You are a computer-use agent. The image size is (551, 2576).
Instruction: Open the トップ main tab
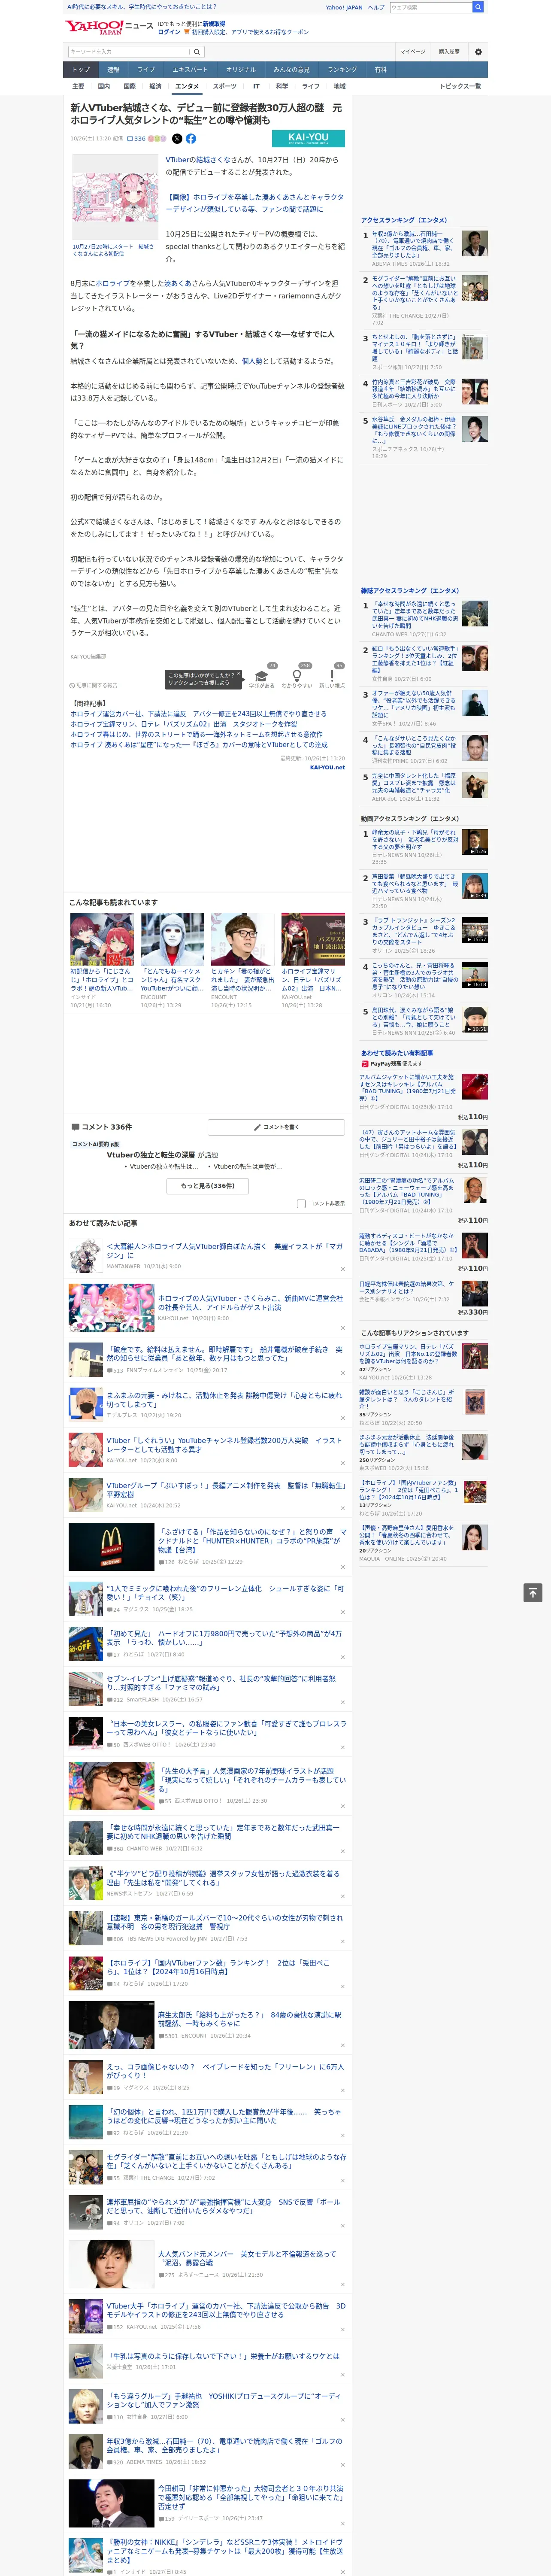coord(81,70)
